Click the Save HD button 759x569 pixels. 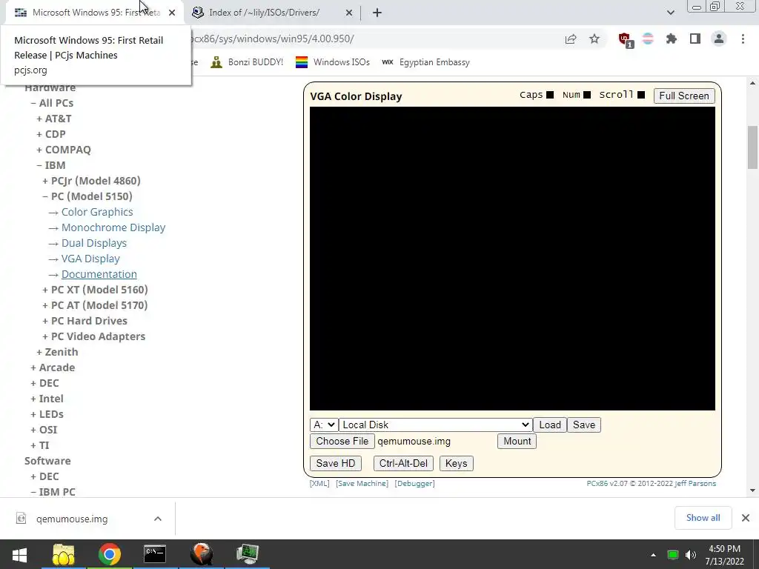[x=336, y=464]
